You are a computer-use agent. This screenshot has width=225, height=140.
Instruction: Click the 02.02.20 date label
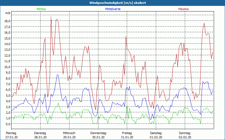[185, 137]
